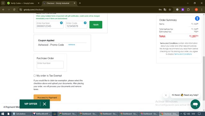The height and width of the screenshot is (116, 205).
Task: Click the page vertical scrollbar thumb
Action: [x=204, y=78]
